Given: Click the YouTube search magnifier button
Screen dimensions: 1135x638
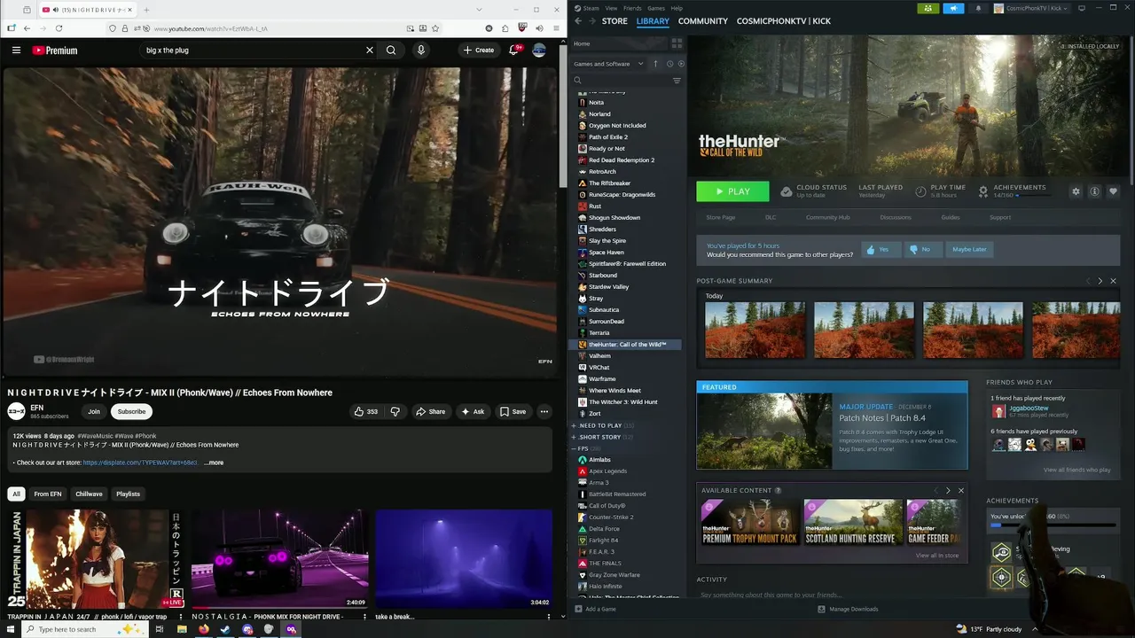Looking at the screenshot, I should (x=391, y=51).
